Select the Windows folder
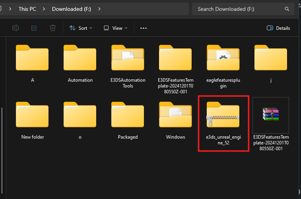This screenshot has width=301, height=199. (x=175, y=121)
